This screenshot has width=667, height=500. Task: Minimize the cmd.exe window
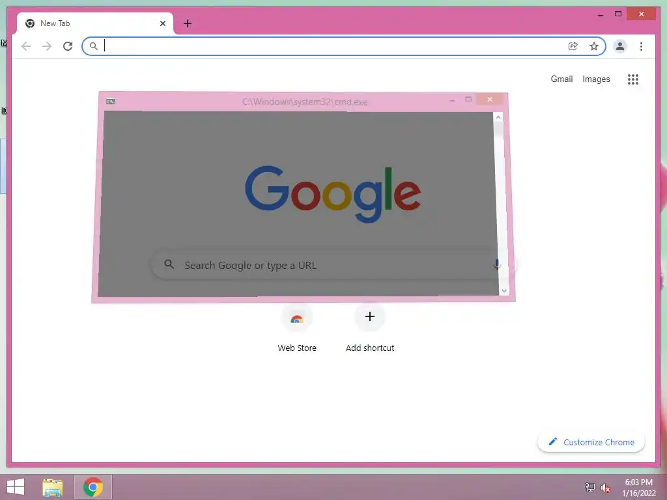452,100
